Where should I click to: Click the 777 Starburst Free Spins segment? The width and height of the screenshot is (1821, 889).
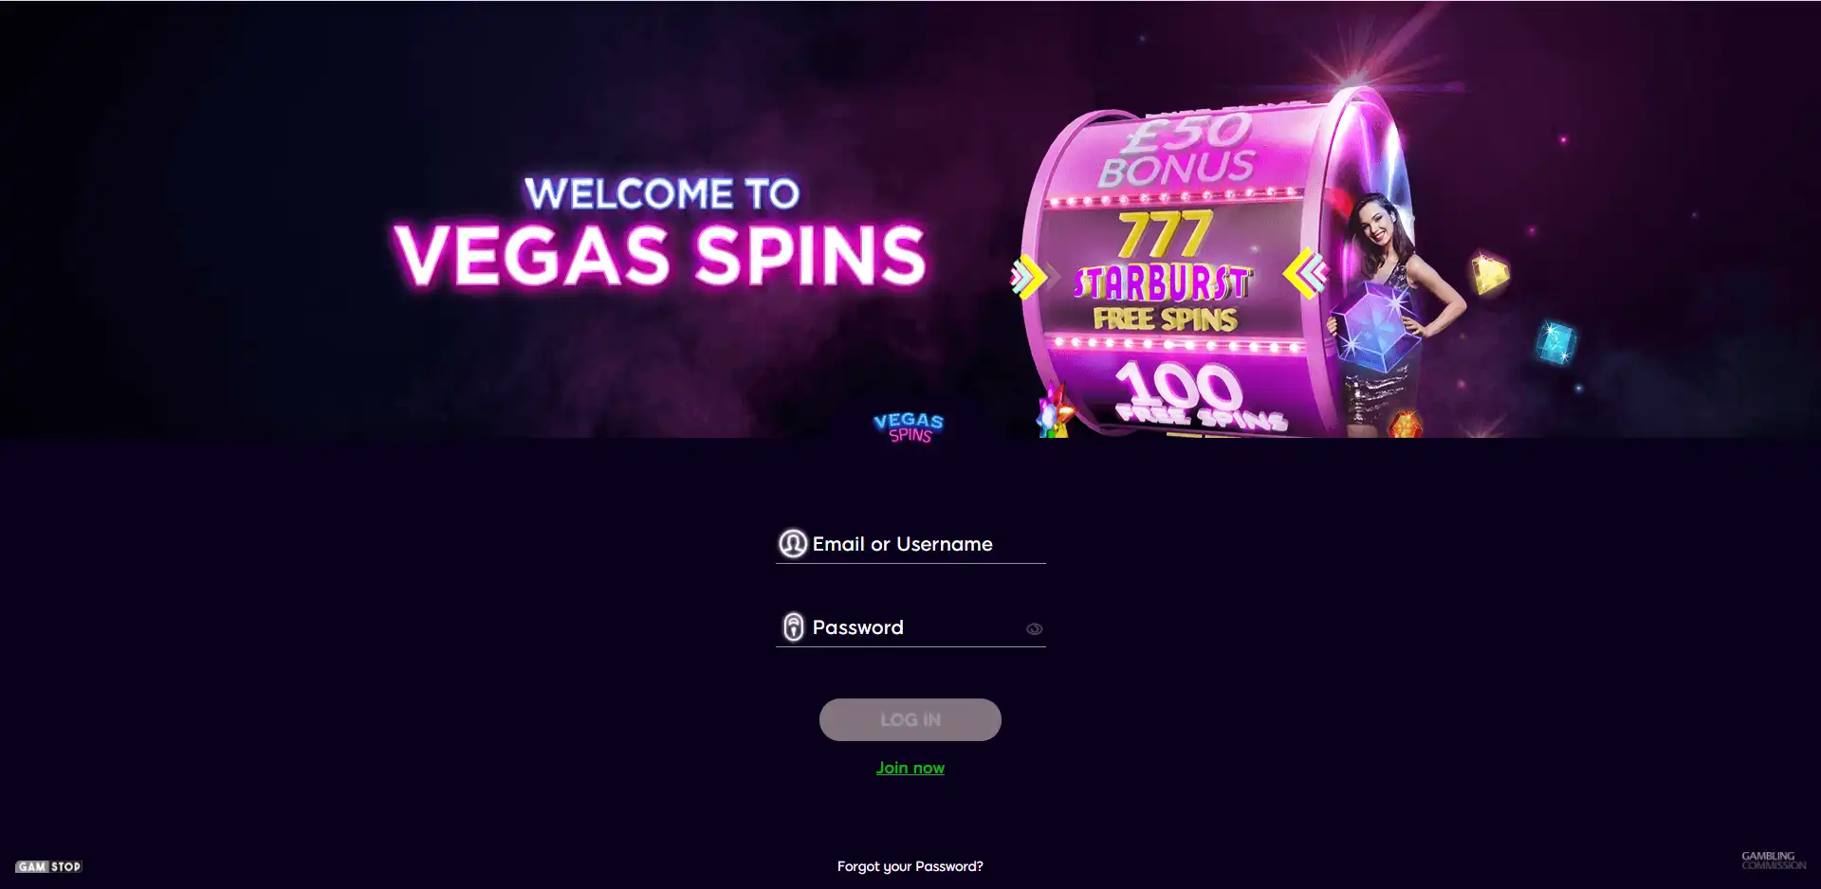[x=1165, y=272]
